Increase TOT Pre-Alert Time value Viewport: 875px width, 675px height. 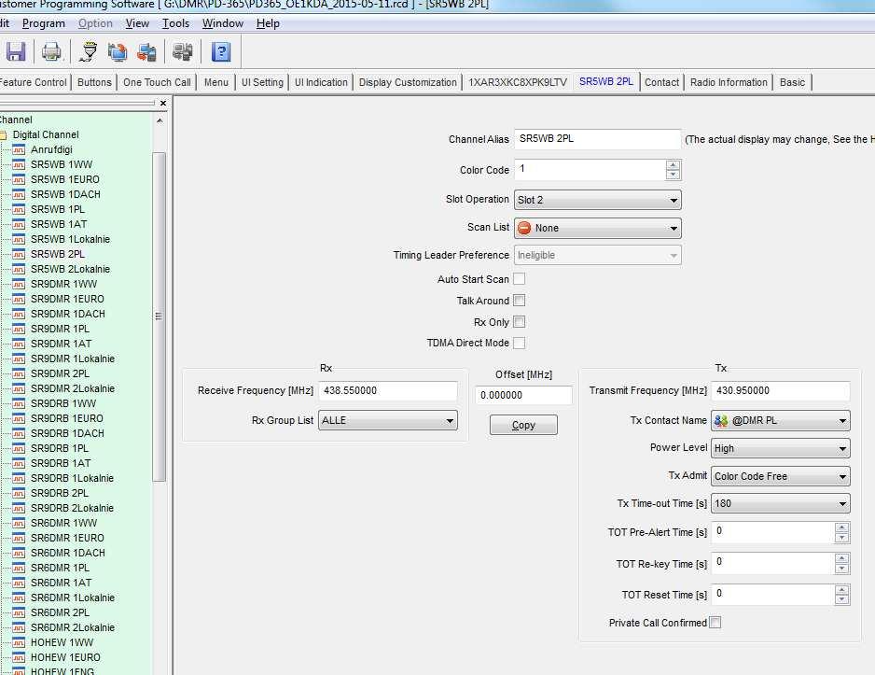[x=842, y=527]
